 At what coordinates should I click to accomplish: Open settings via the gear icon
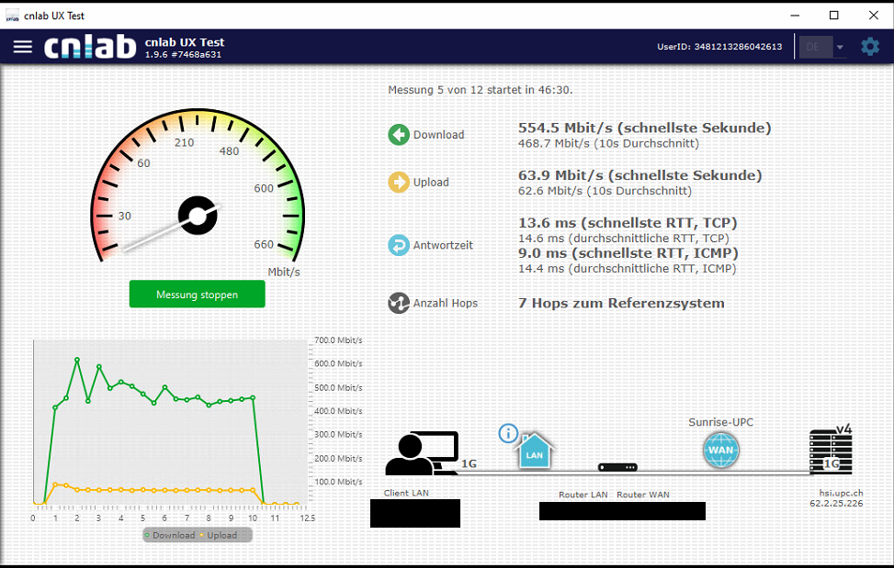point(869,47)
